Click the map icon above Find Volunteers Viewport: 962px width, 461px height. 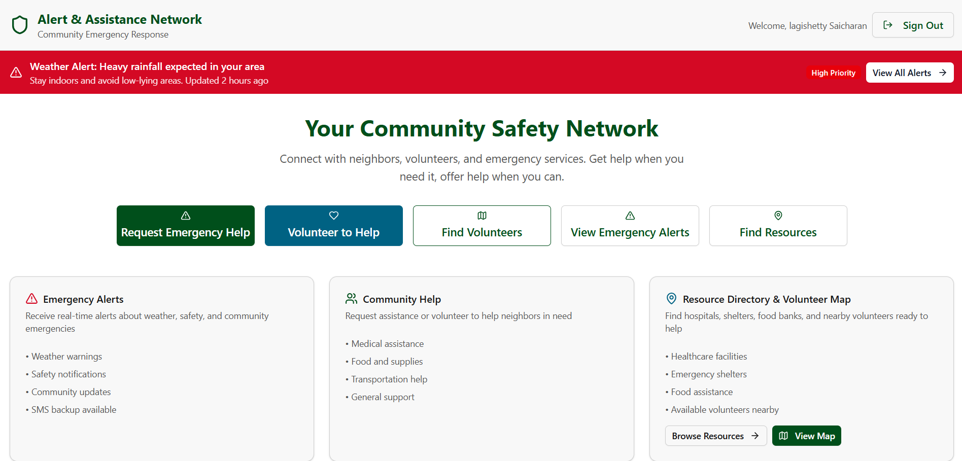tap(482, 216)
